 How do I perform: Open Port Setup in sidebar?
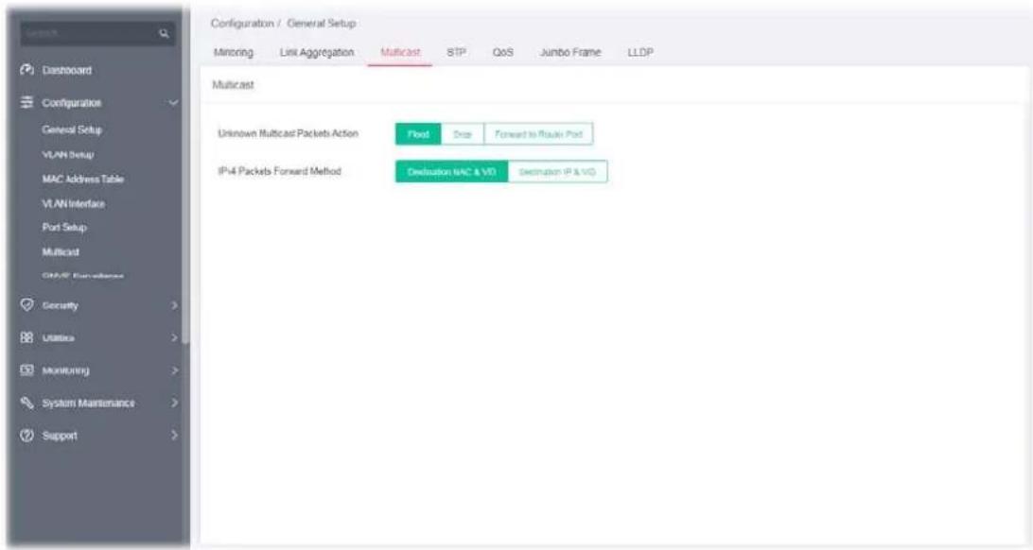pos(64,228)
